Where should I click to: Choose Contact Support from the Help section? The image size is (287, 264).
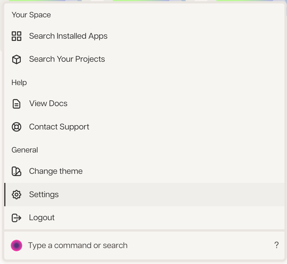(144, 127)
